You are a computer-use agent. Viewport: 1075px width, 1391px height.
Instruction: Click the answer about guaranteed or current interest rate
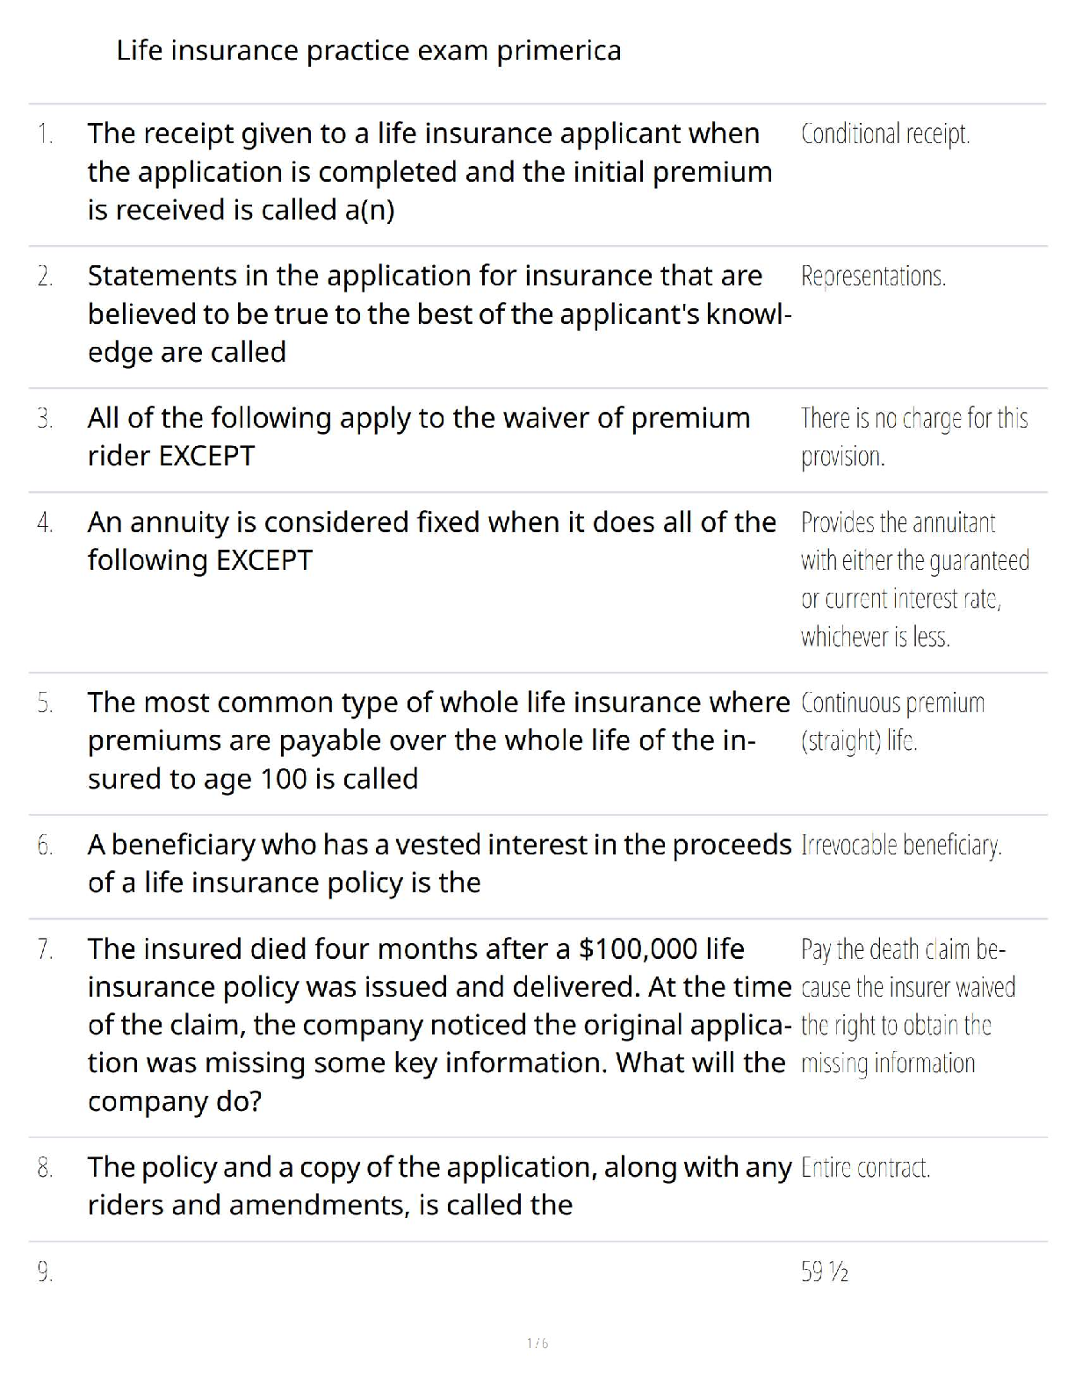[914, 580]
